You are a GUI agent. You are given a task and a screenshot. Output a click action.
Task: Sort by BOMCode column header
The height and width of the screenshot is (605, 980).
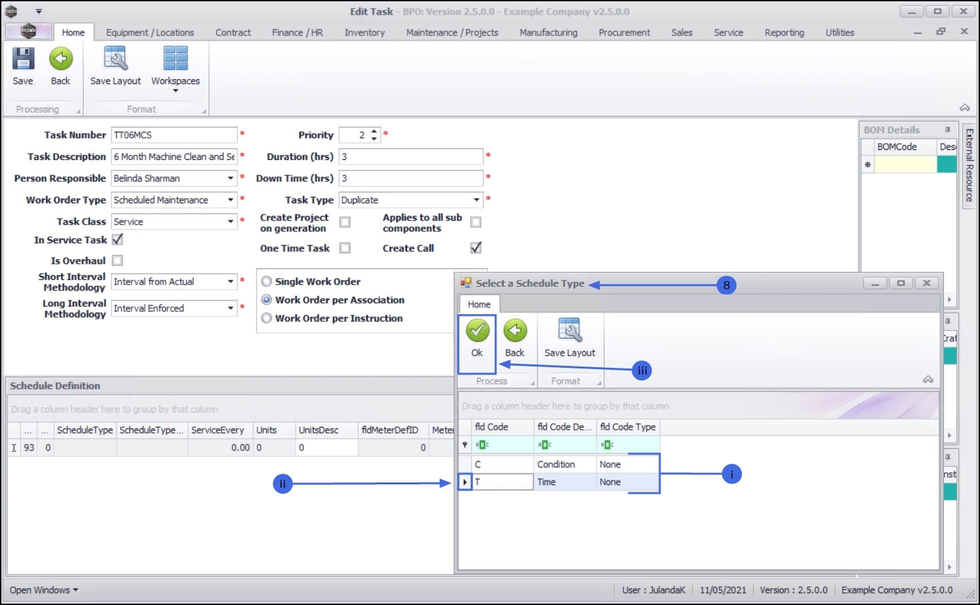click(x=905, y=147)
